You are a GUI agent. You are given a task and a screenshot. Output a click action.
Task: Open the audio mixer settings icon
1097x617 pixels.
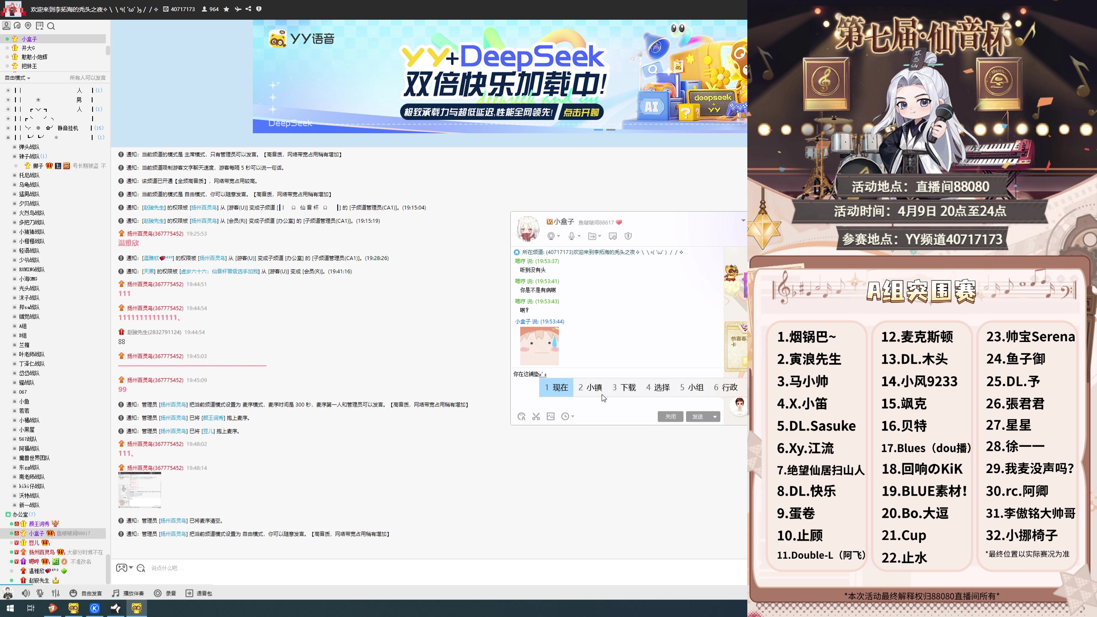point(56,593)
